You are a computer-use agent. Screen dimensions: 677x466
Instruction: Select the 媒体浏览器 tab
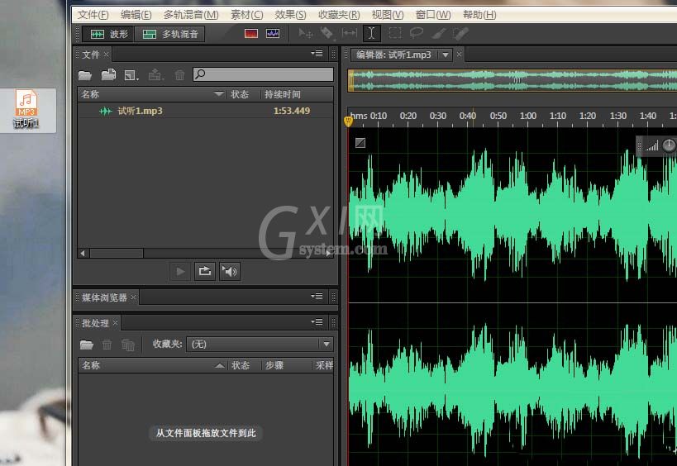[104, 297]
